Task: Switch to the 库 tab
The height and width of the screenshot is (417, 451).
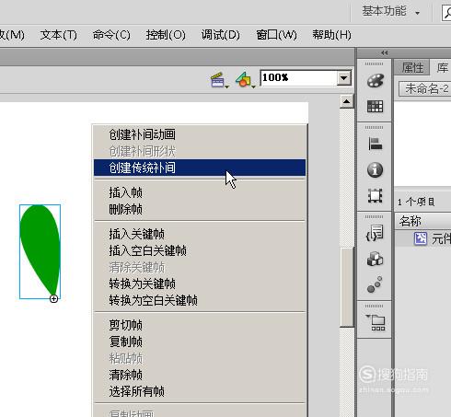Action: 442,67
